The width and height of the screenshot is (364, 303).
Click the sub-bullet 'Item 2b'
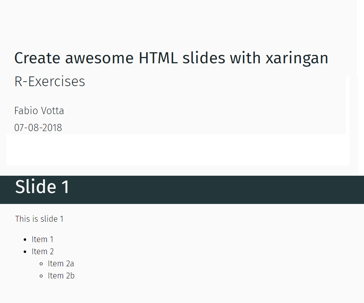61,276
